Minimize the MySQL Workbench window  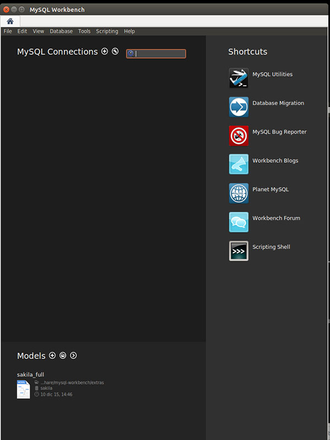click(14, 9)
